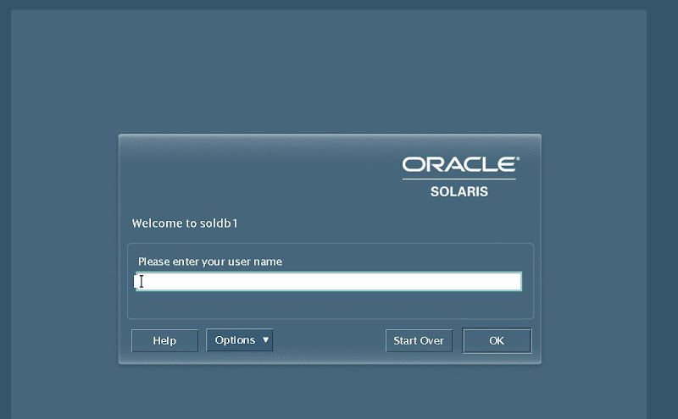678x419 pixels.
Task: Click the user name input field
Action: click(329, 282)
